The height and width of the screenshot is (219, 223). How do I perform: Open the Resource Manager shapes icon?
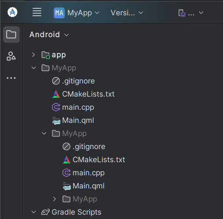[x=11, y=56]
